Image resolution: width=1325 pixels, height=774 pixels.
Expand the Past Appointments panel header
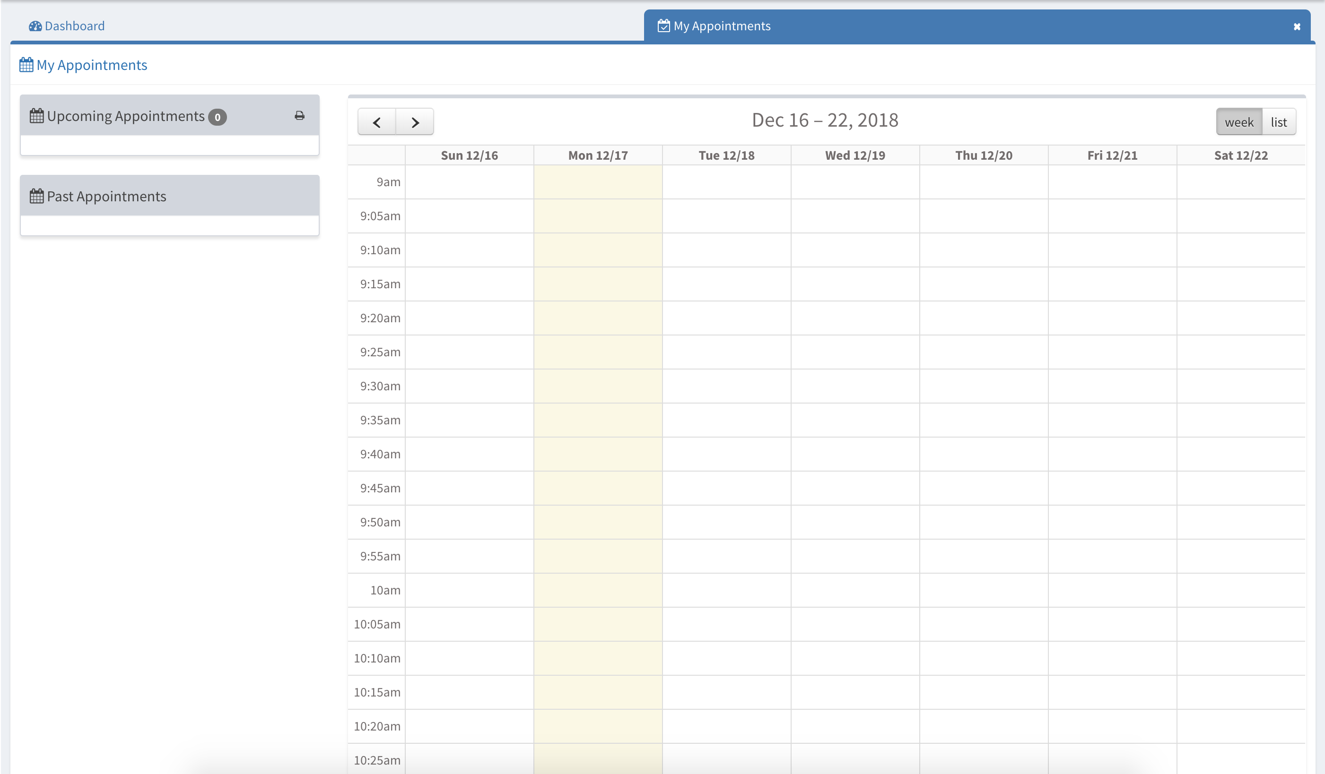(106, 197)
